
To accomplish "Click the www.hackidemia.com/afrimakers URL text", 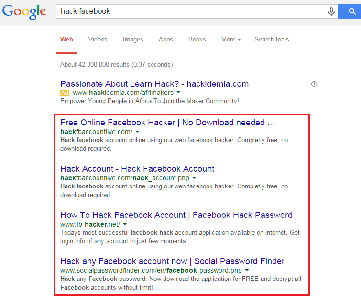I will point(123,93).
